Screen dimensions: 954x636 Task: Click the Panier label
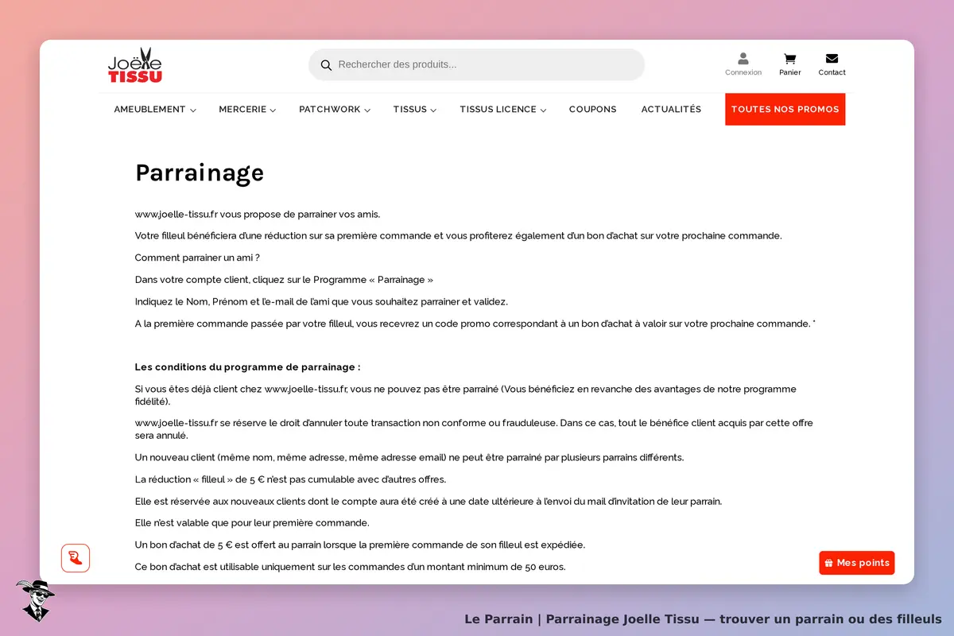790,72
